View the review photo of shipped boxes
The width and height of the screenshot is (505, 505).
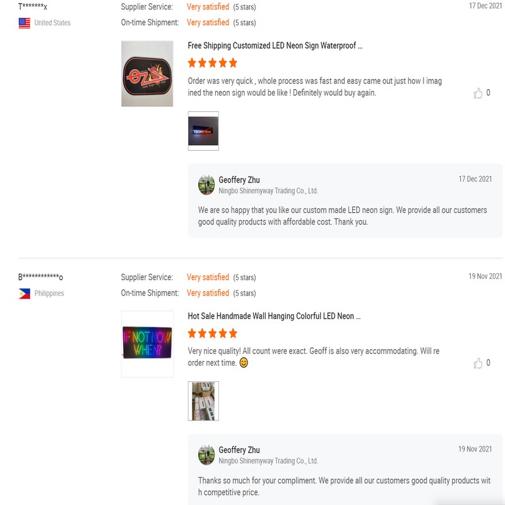[203, 401]
